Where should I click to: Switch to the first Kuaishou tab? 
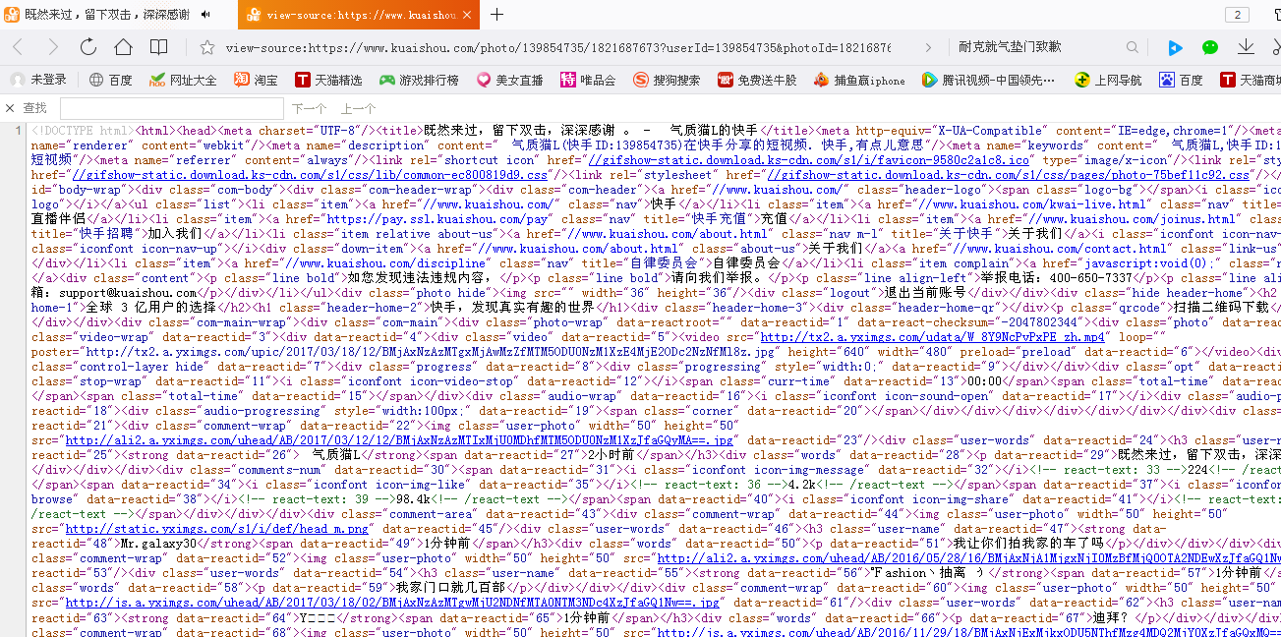108,15
